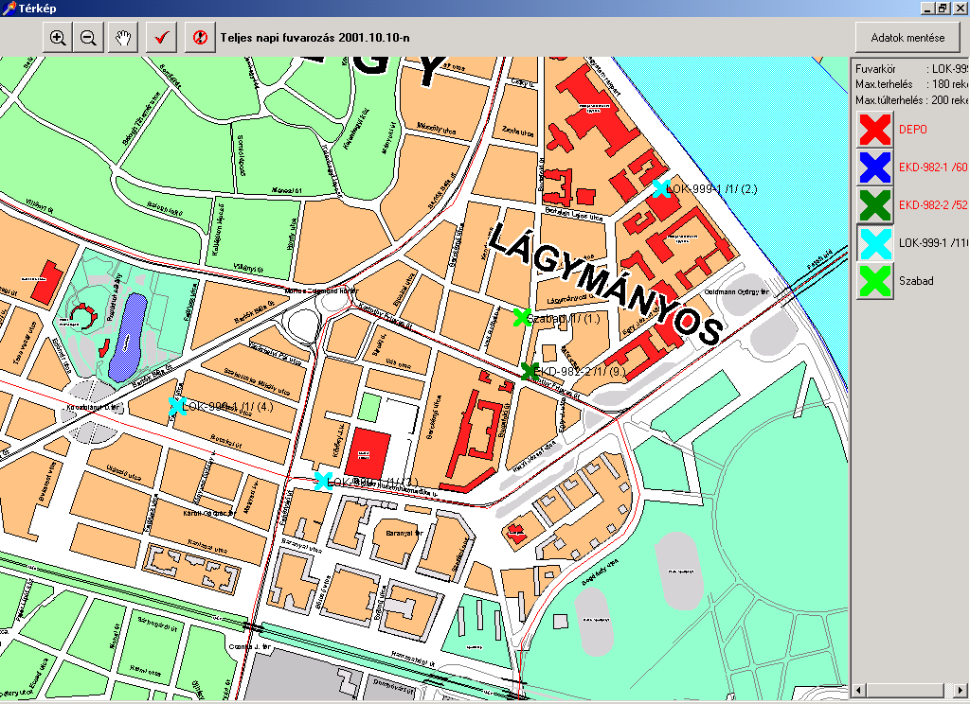Click cyan marker beside the red square building
The image size is (970, 704).
coord(323,481)
